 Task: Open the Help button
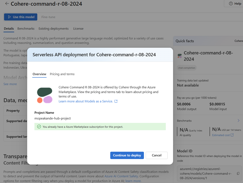(234, 4)
